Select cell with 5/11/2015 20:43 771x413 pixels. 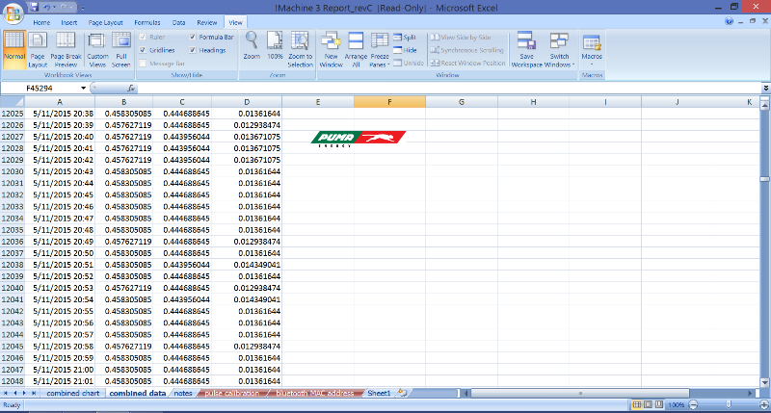[60, 171]
